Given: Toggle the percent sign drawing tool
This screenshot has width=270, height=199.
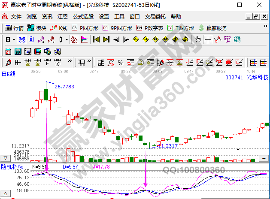Looking at the screenshot, I should click(121, 63).
